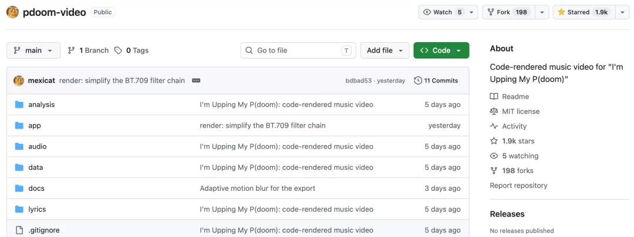Click the audio folder icon
634x237 pixels.
point(19,147)
